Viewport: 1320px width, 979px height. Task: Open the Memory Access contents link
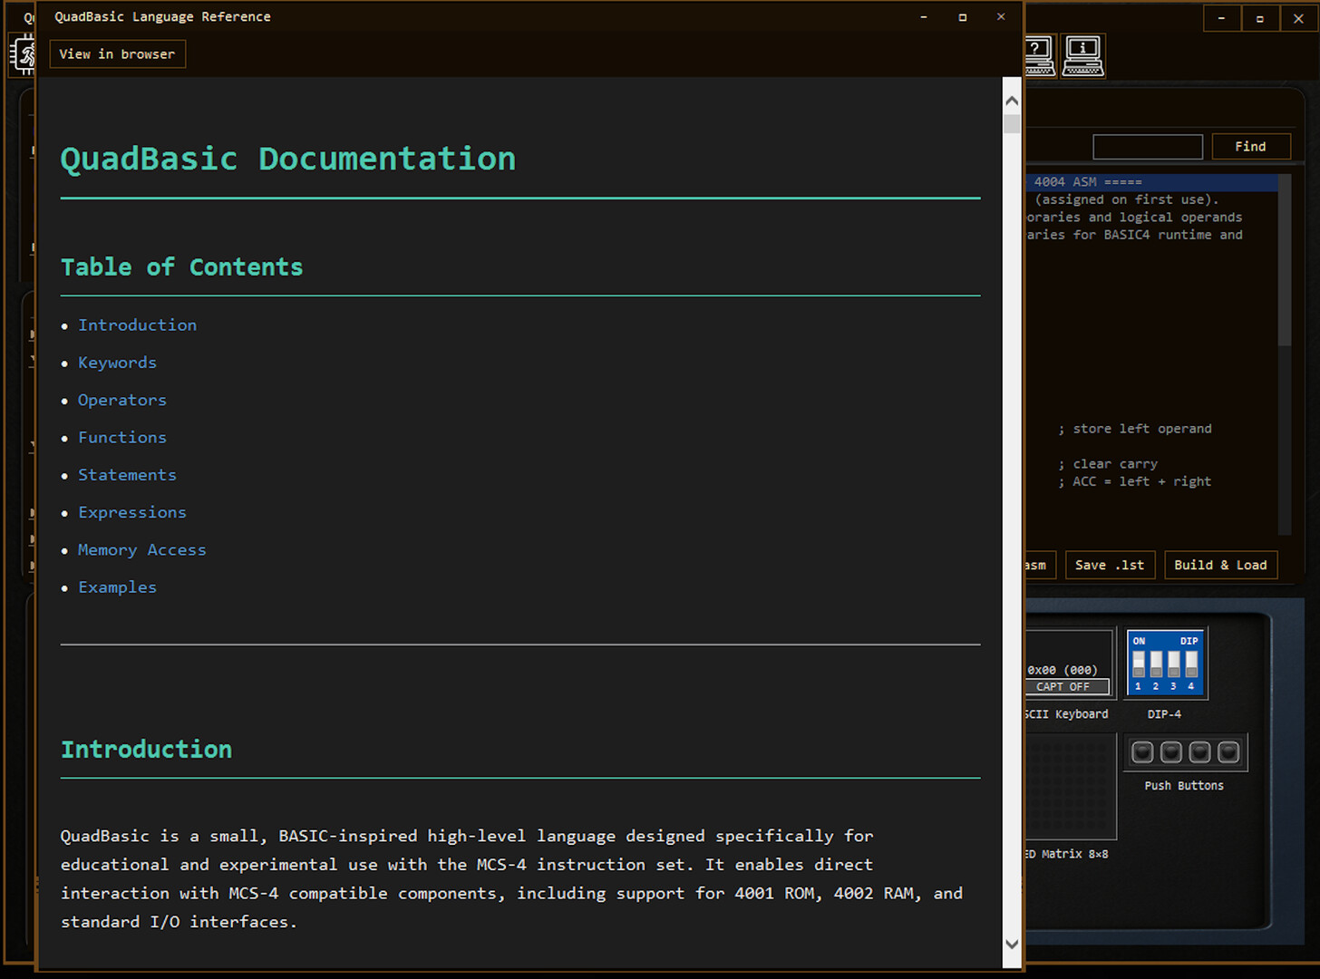pos(141,550)
